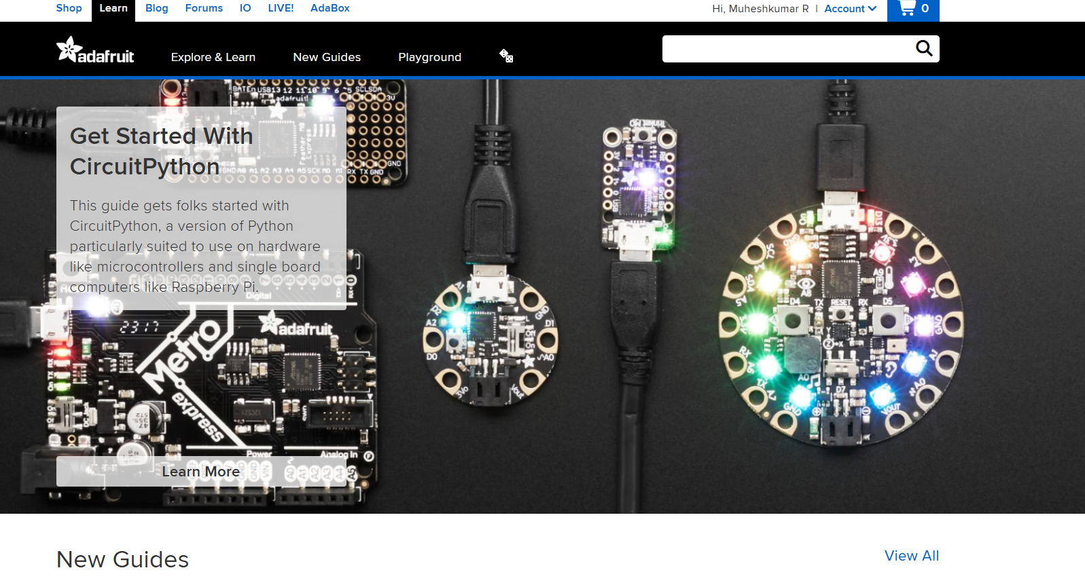Open New Guides in the navigation bar
1085x585 pixels.
click(327, 57)
